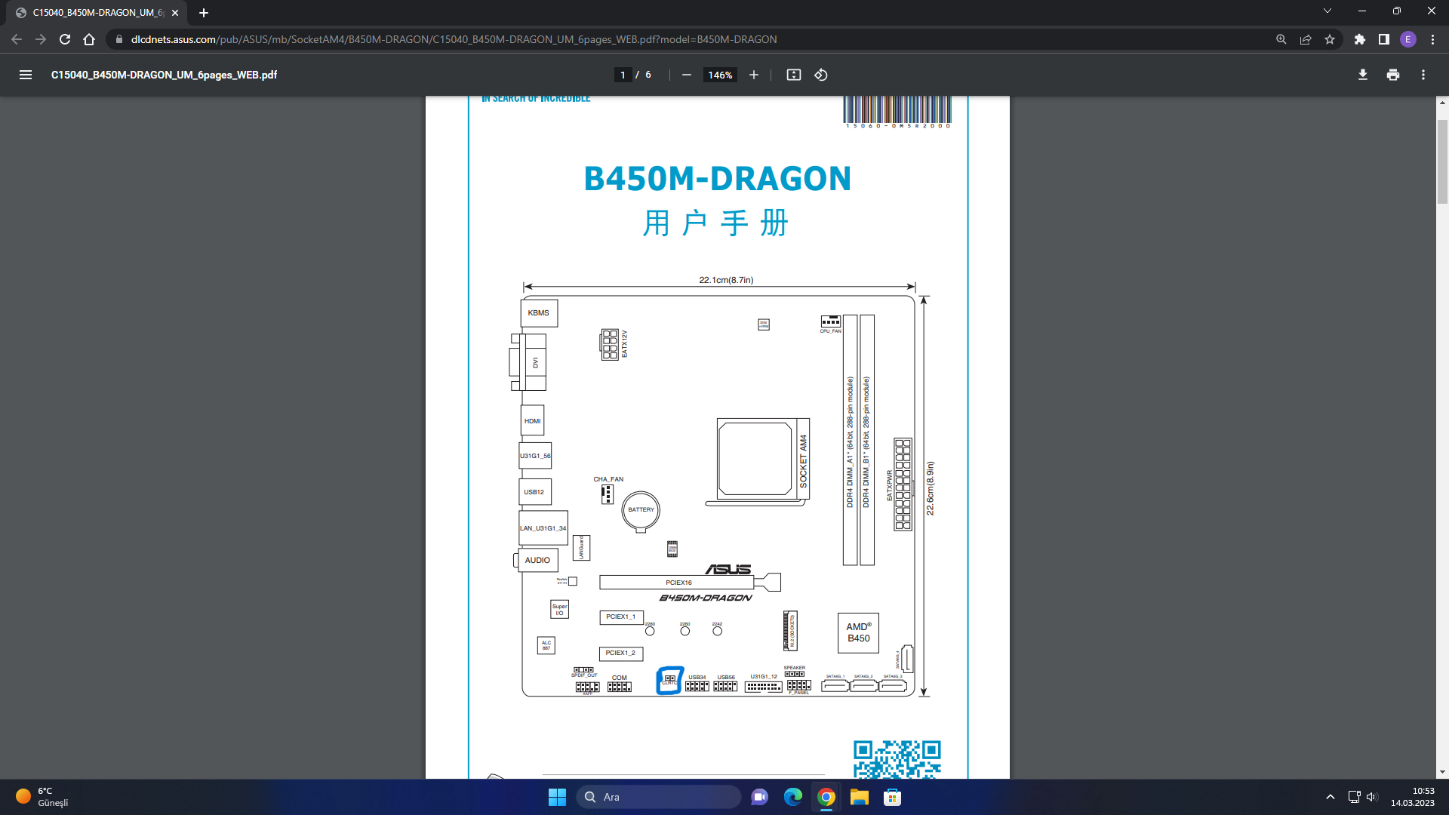Open the Chrome three-dot menu
The height and width of the screenshot is (815, 1449).
[x=1432, y=39]
